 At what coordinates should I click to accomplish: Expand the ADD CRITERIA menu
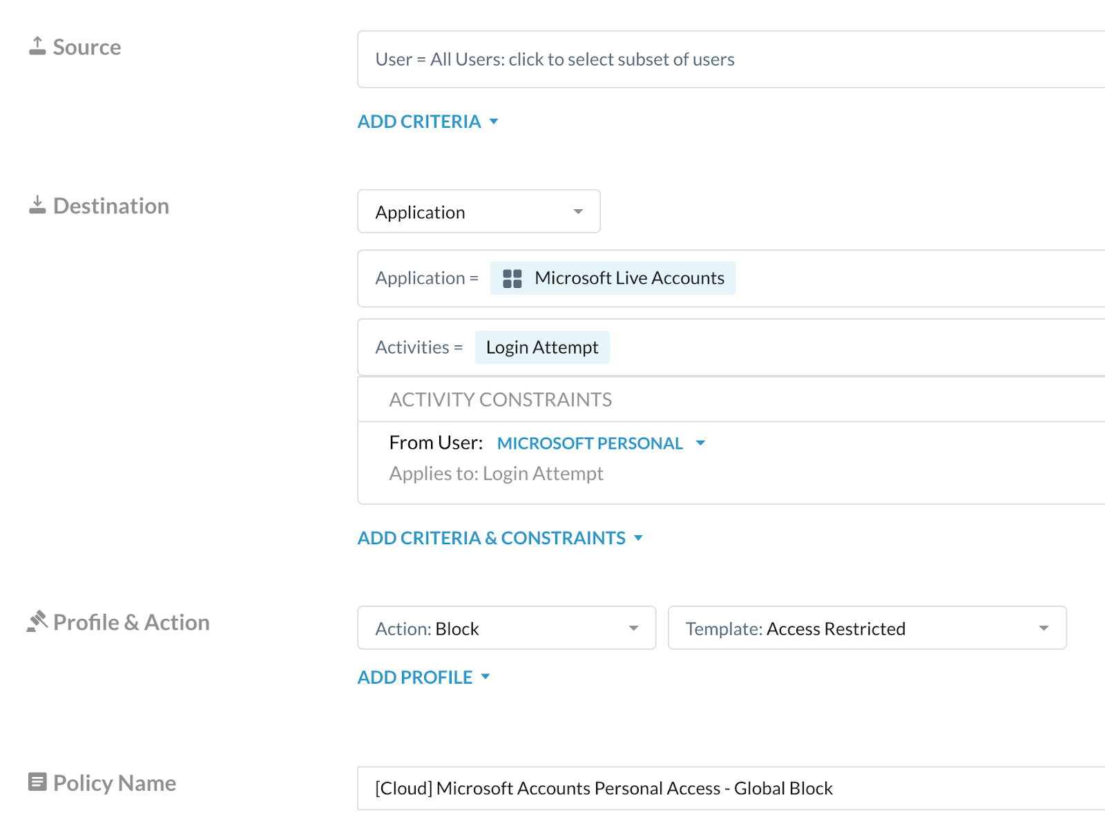[x=427, y=122]
